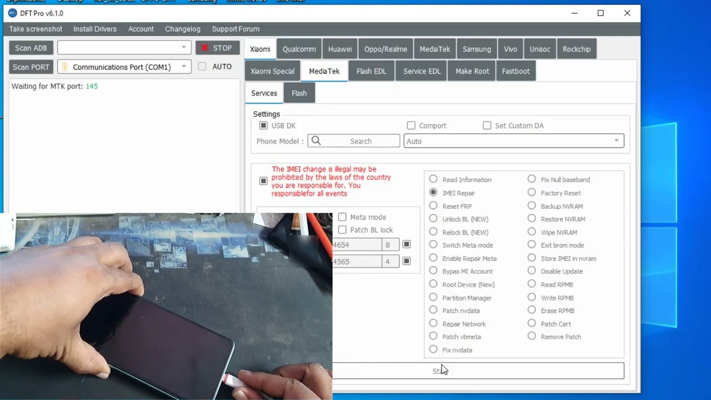Image resolution: width=711 pixels, height=400 pixels.
Task: Select Wipe NVRAM option
Action: click(532, 232)
